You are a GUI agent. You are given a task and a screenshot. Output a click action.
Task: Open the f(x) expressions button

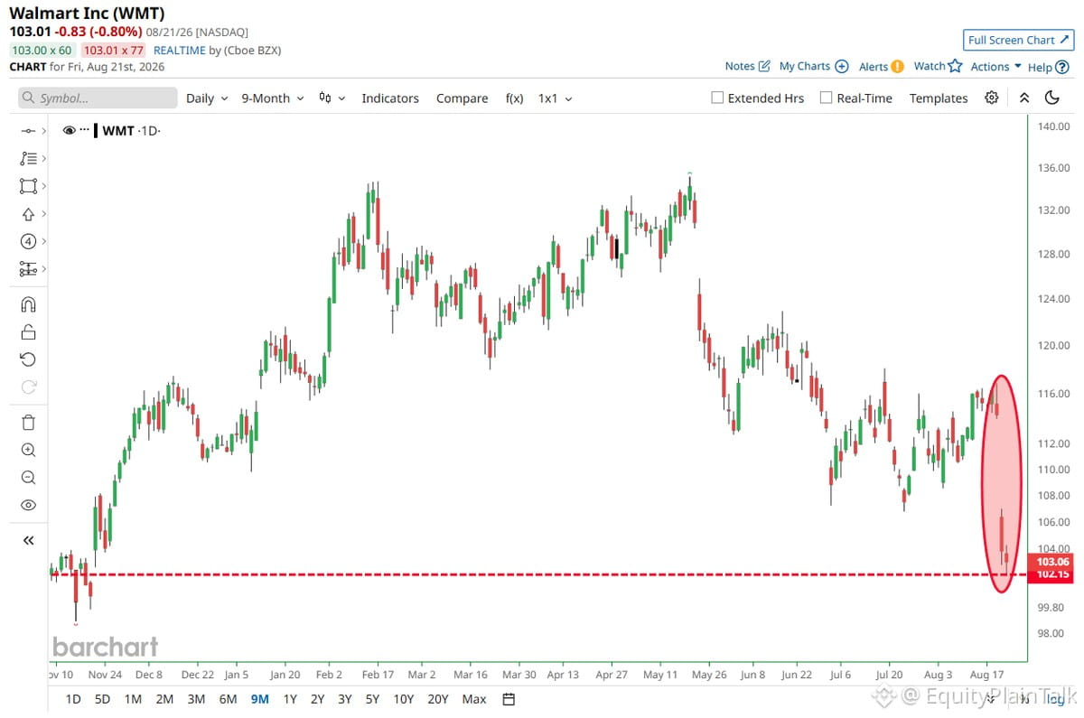coord(514,98)
